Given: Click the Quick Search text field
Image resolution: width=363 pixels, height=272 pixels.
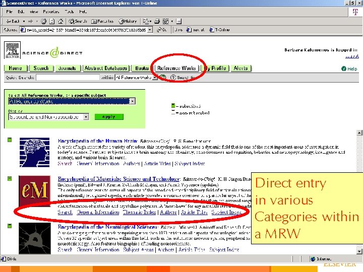Looking at the screenshot, I should pos(68,78).
